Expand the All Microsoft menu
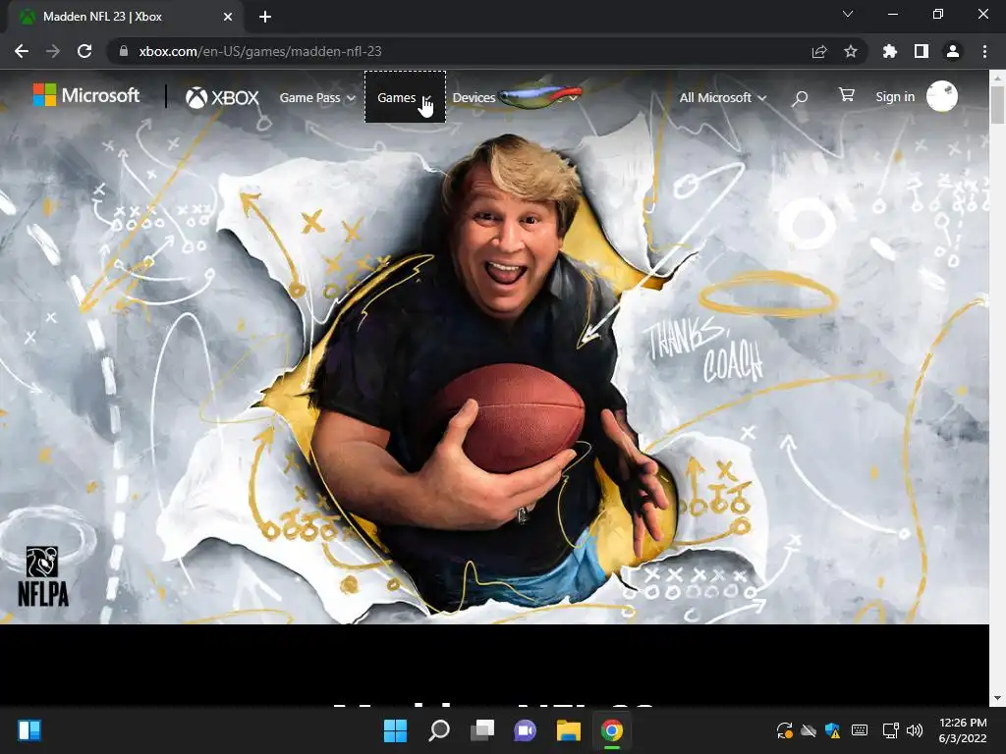The height and width of the screenshot is (754, 1006). click(x=723, y=98)
